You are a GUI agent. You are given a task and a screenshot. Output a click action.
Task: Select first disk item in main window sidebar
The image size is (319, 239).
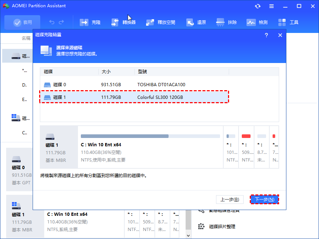pyautogui.click(x=17, y=56)
